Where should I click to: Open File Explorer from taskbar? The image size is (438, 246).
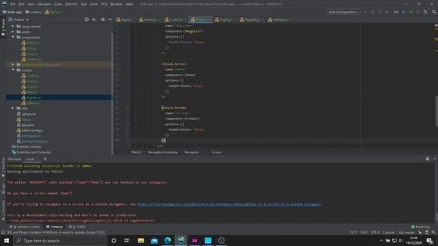click(x=141, y=241)
